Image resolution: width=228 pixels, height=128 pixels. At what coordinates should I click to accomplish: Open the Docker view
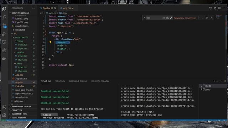click(4, 58)
